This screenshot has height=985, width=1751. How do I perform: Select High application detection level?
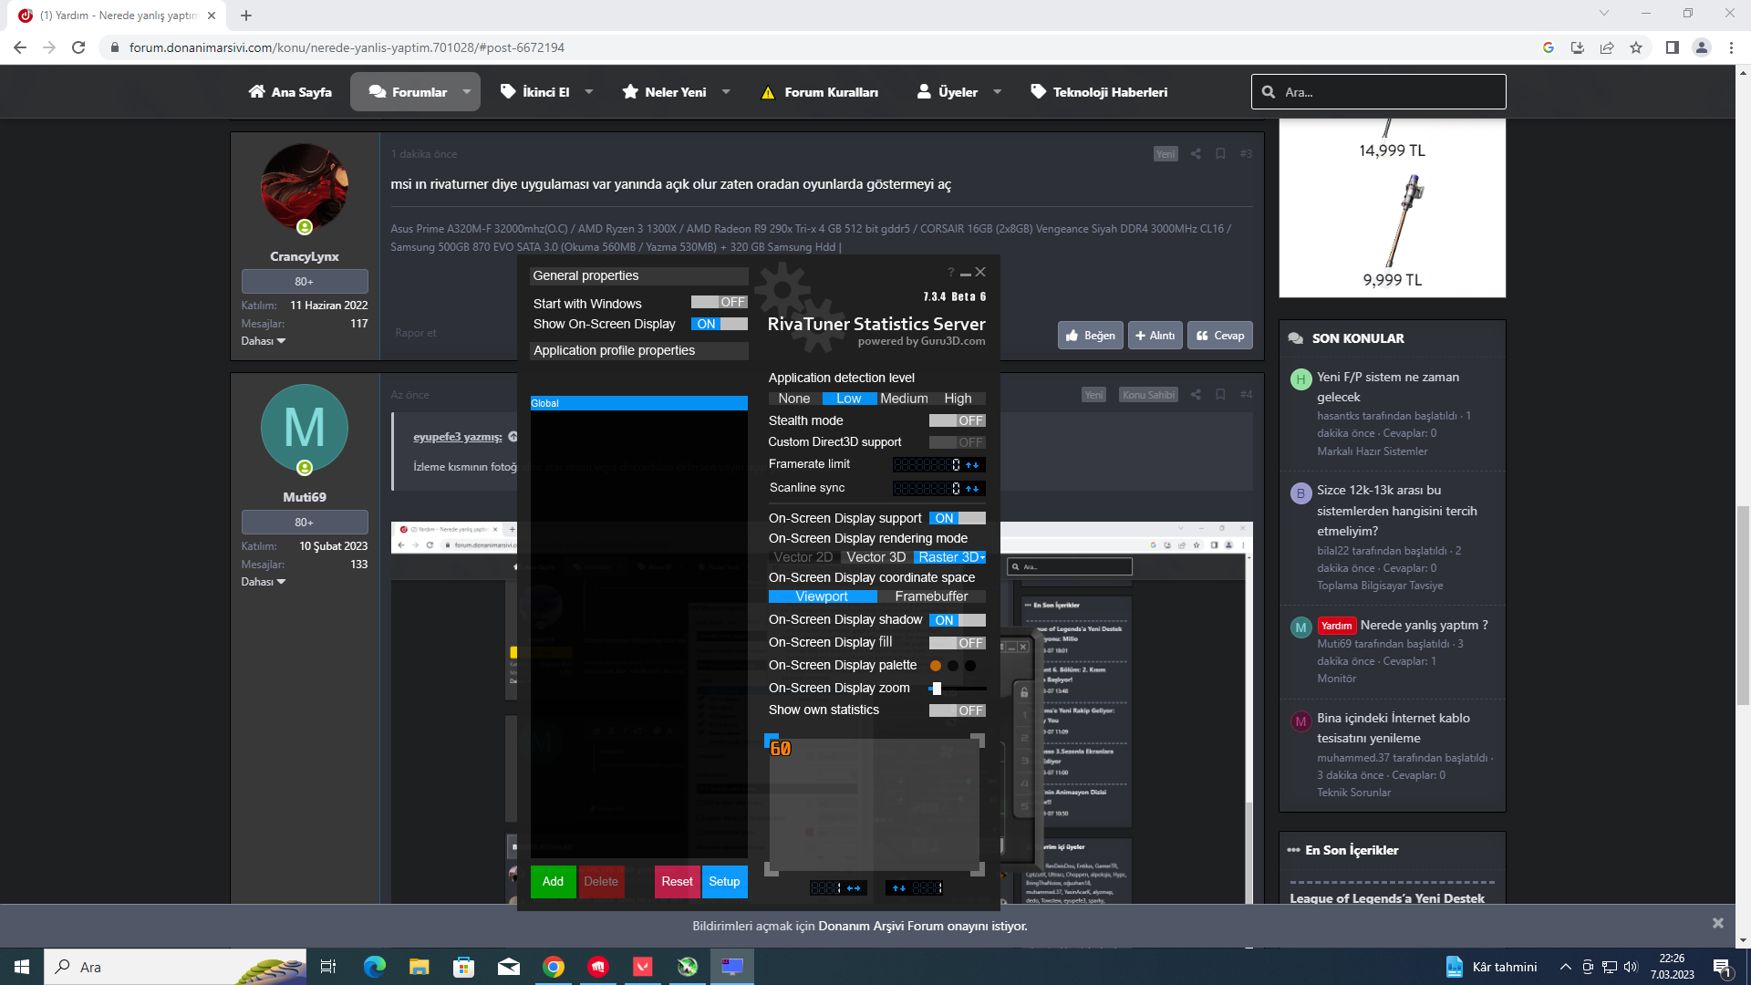[958, 399]
